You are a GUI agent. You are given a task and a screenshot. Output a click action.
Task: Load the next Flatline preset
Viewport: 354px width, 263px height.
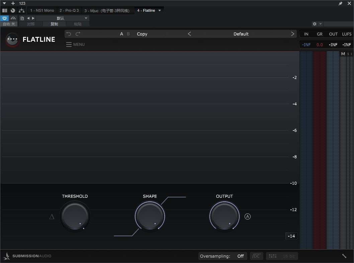point(292,34)
